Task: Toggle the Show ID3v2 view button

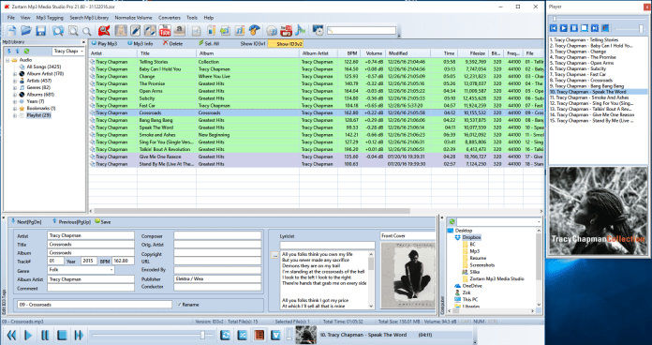Action: pyautogui.click(x=289, y=44)
